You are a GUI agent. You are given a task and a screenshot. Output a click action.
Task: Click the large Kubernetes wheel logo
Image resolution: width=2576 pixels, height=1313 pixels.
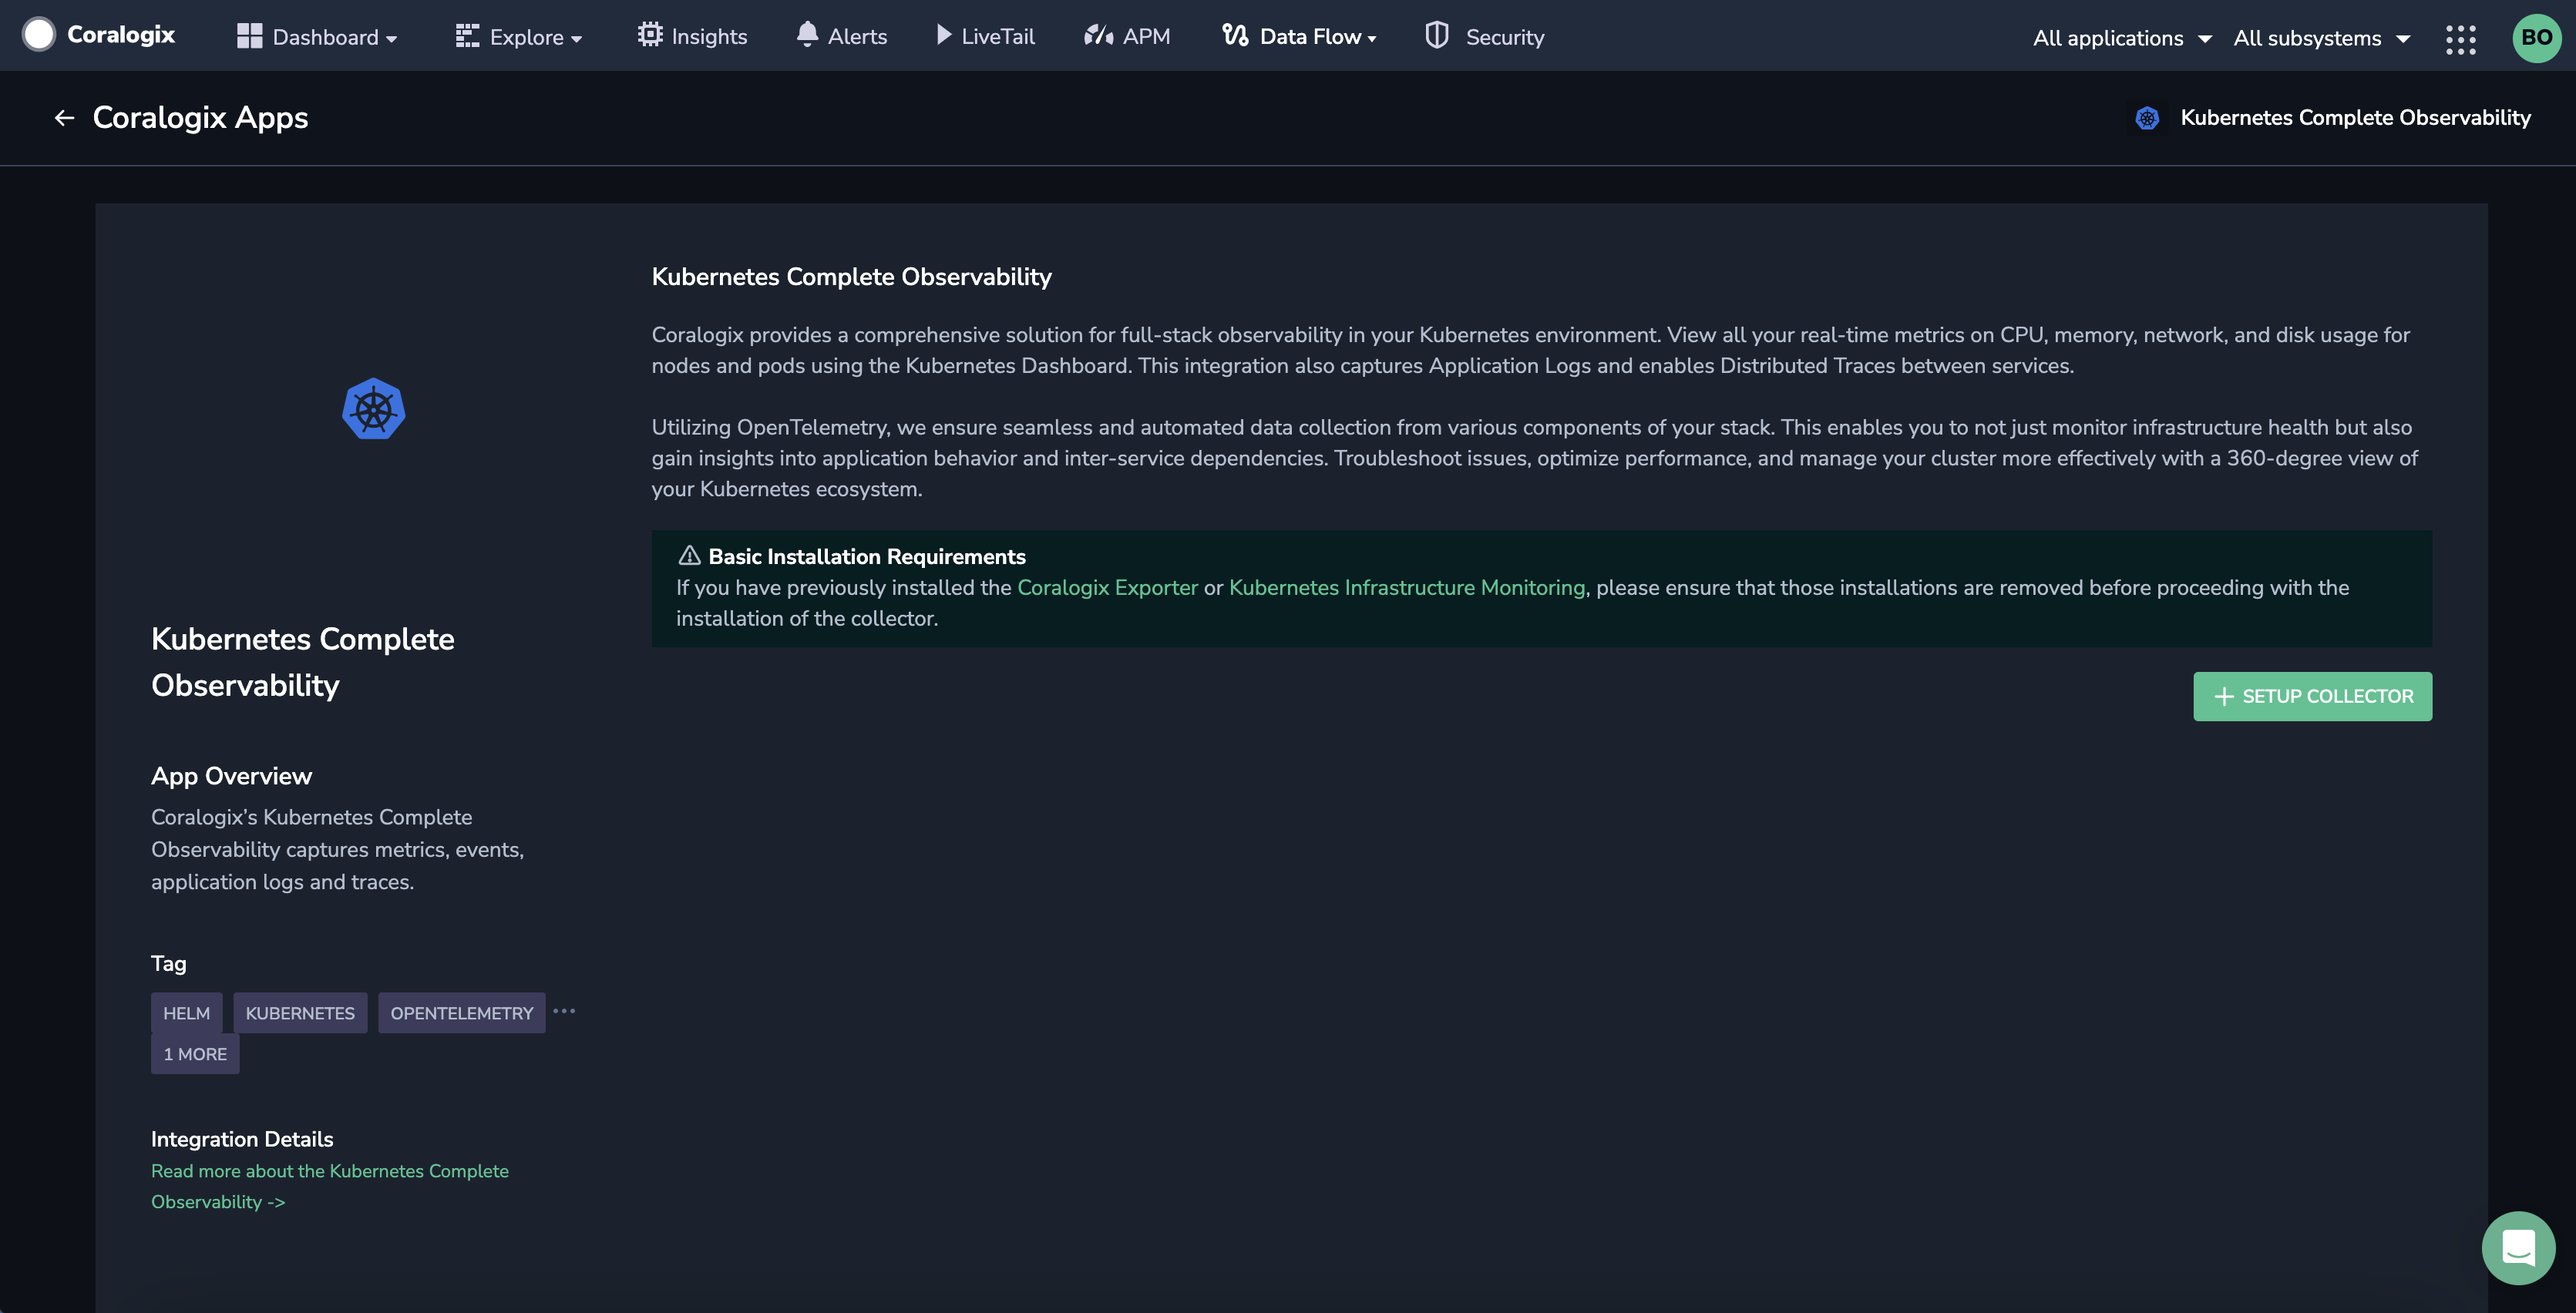point(373,409)
